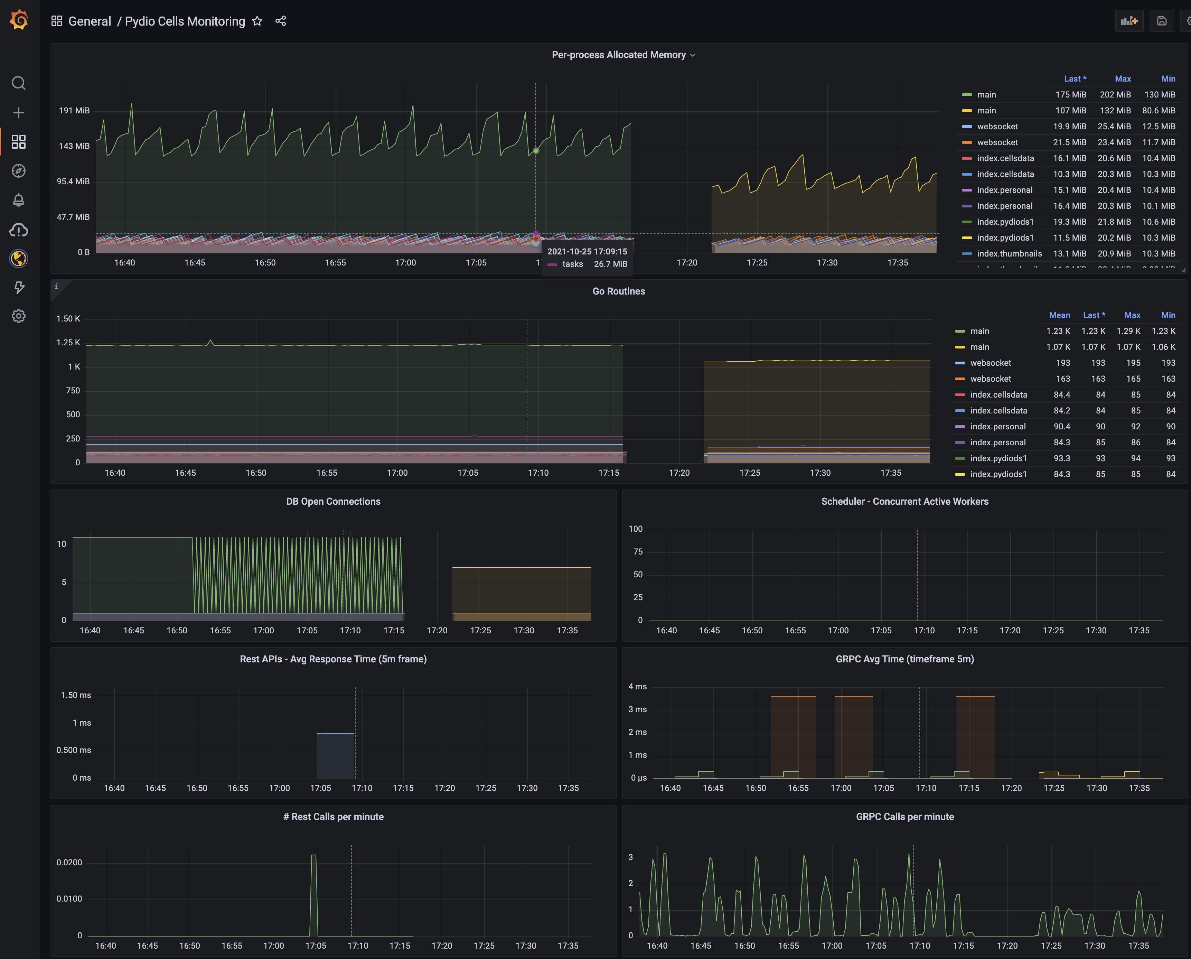Sort Go Routines legend by Mean column
The width and height of the screenshot is (1191, 959).
pyautogui.click(x=1060, y=315)
